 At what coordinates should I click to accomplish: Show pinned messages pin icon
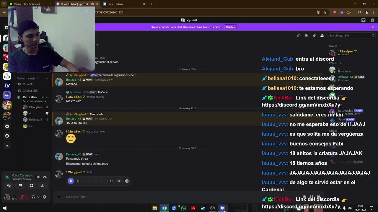click(314, 36)
